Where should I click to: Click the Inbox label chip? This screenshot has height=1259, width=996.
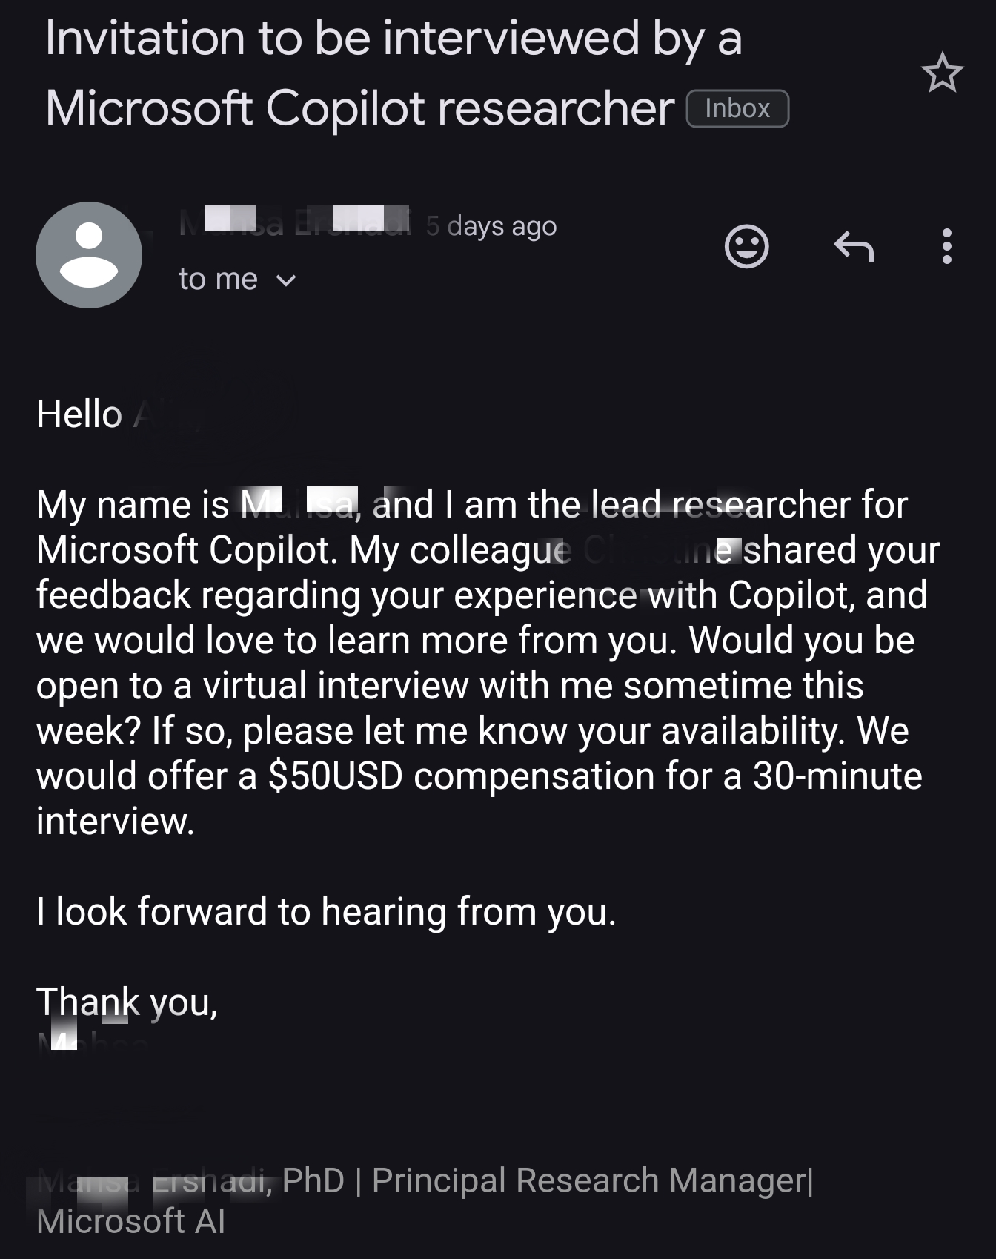pyautogui.click(x=737, y=109)
